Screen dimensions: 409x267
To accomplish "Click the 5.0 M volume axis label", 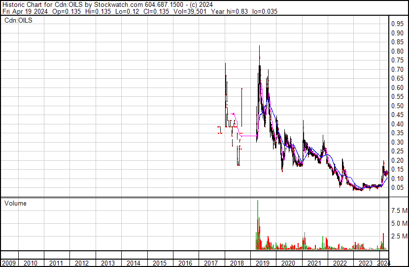I will pos(399,223).
